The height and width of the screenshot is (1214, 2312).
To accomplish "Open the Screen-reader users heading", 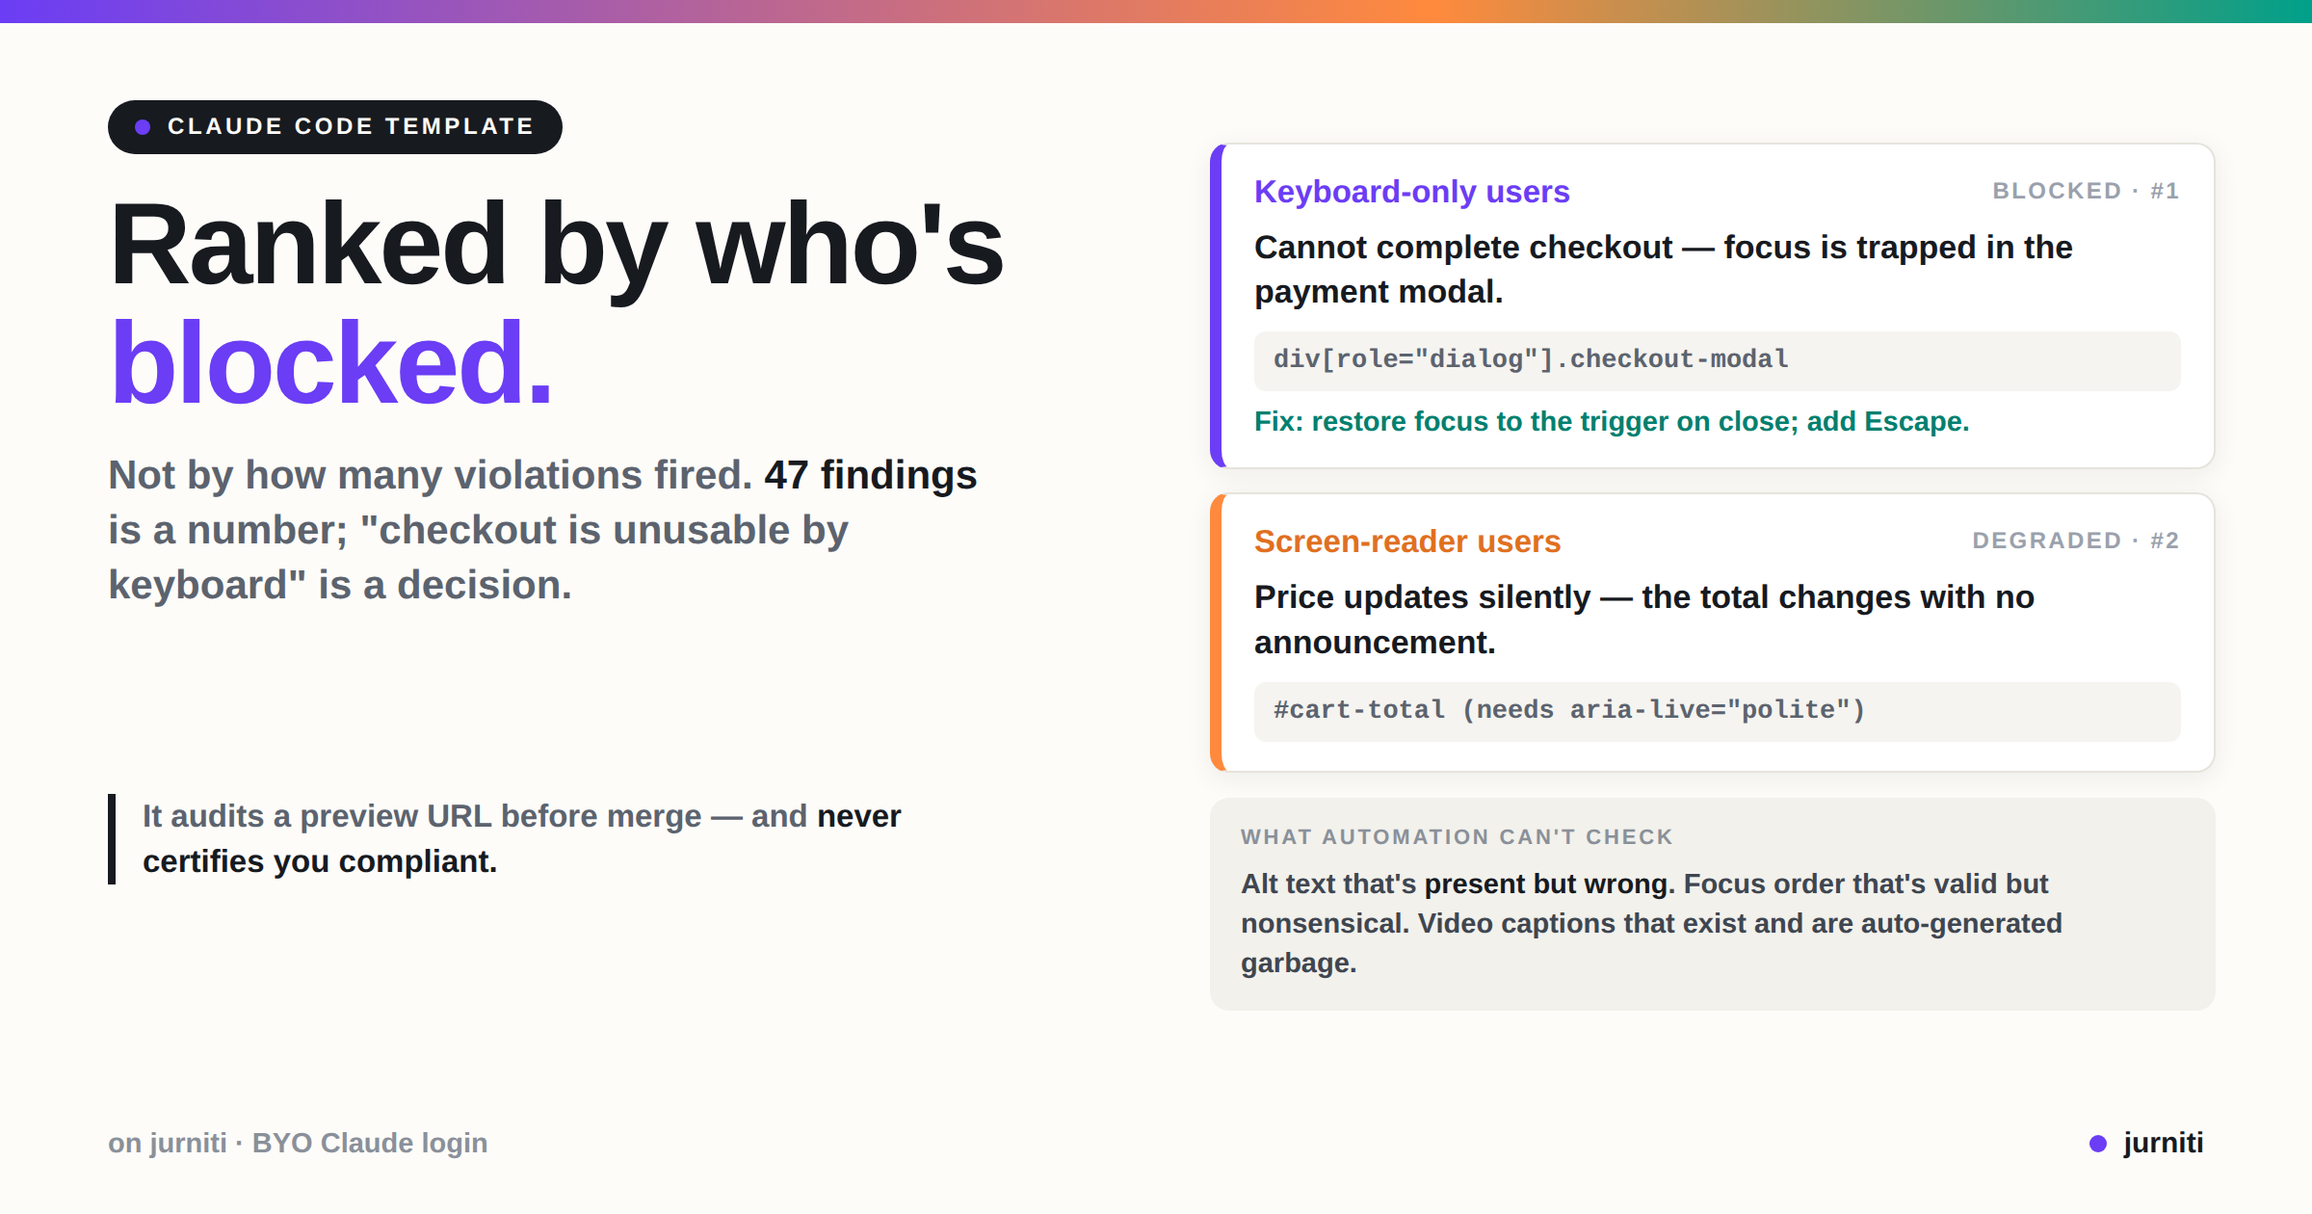I will point(1406,541).
